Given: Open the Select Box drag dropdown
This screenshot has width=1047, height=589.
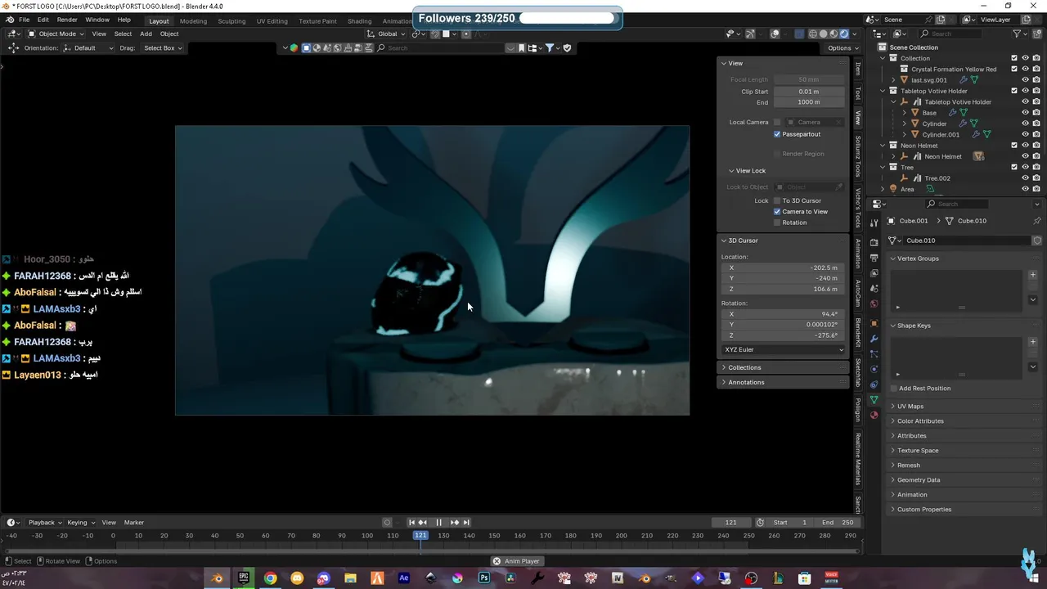Looking at the screenshot, I should (163, 48).
